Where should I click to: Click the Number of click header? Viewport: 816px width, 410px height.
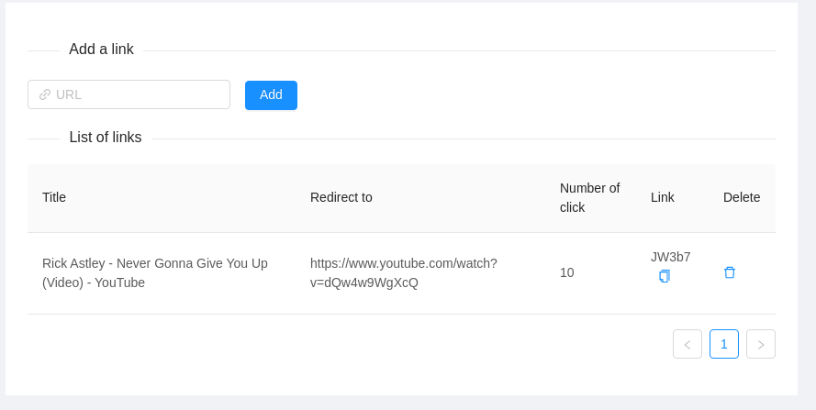(589, 197)
